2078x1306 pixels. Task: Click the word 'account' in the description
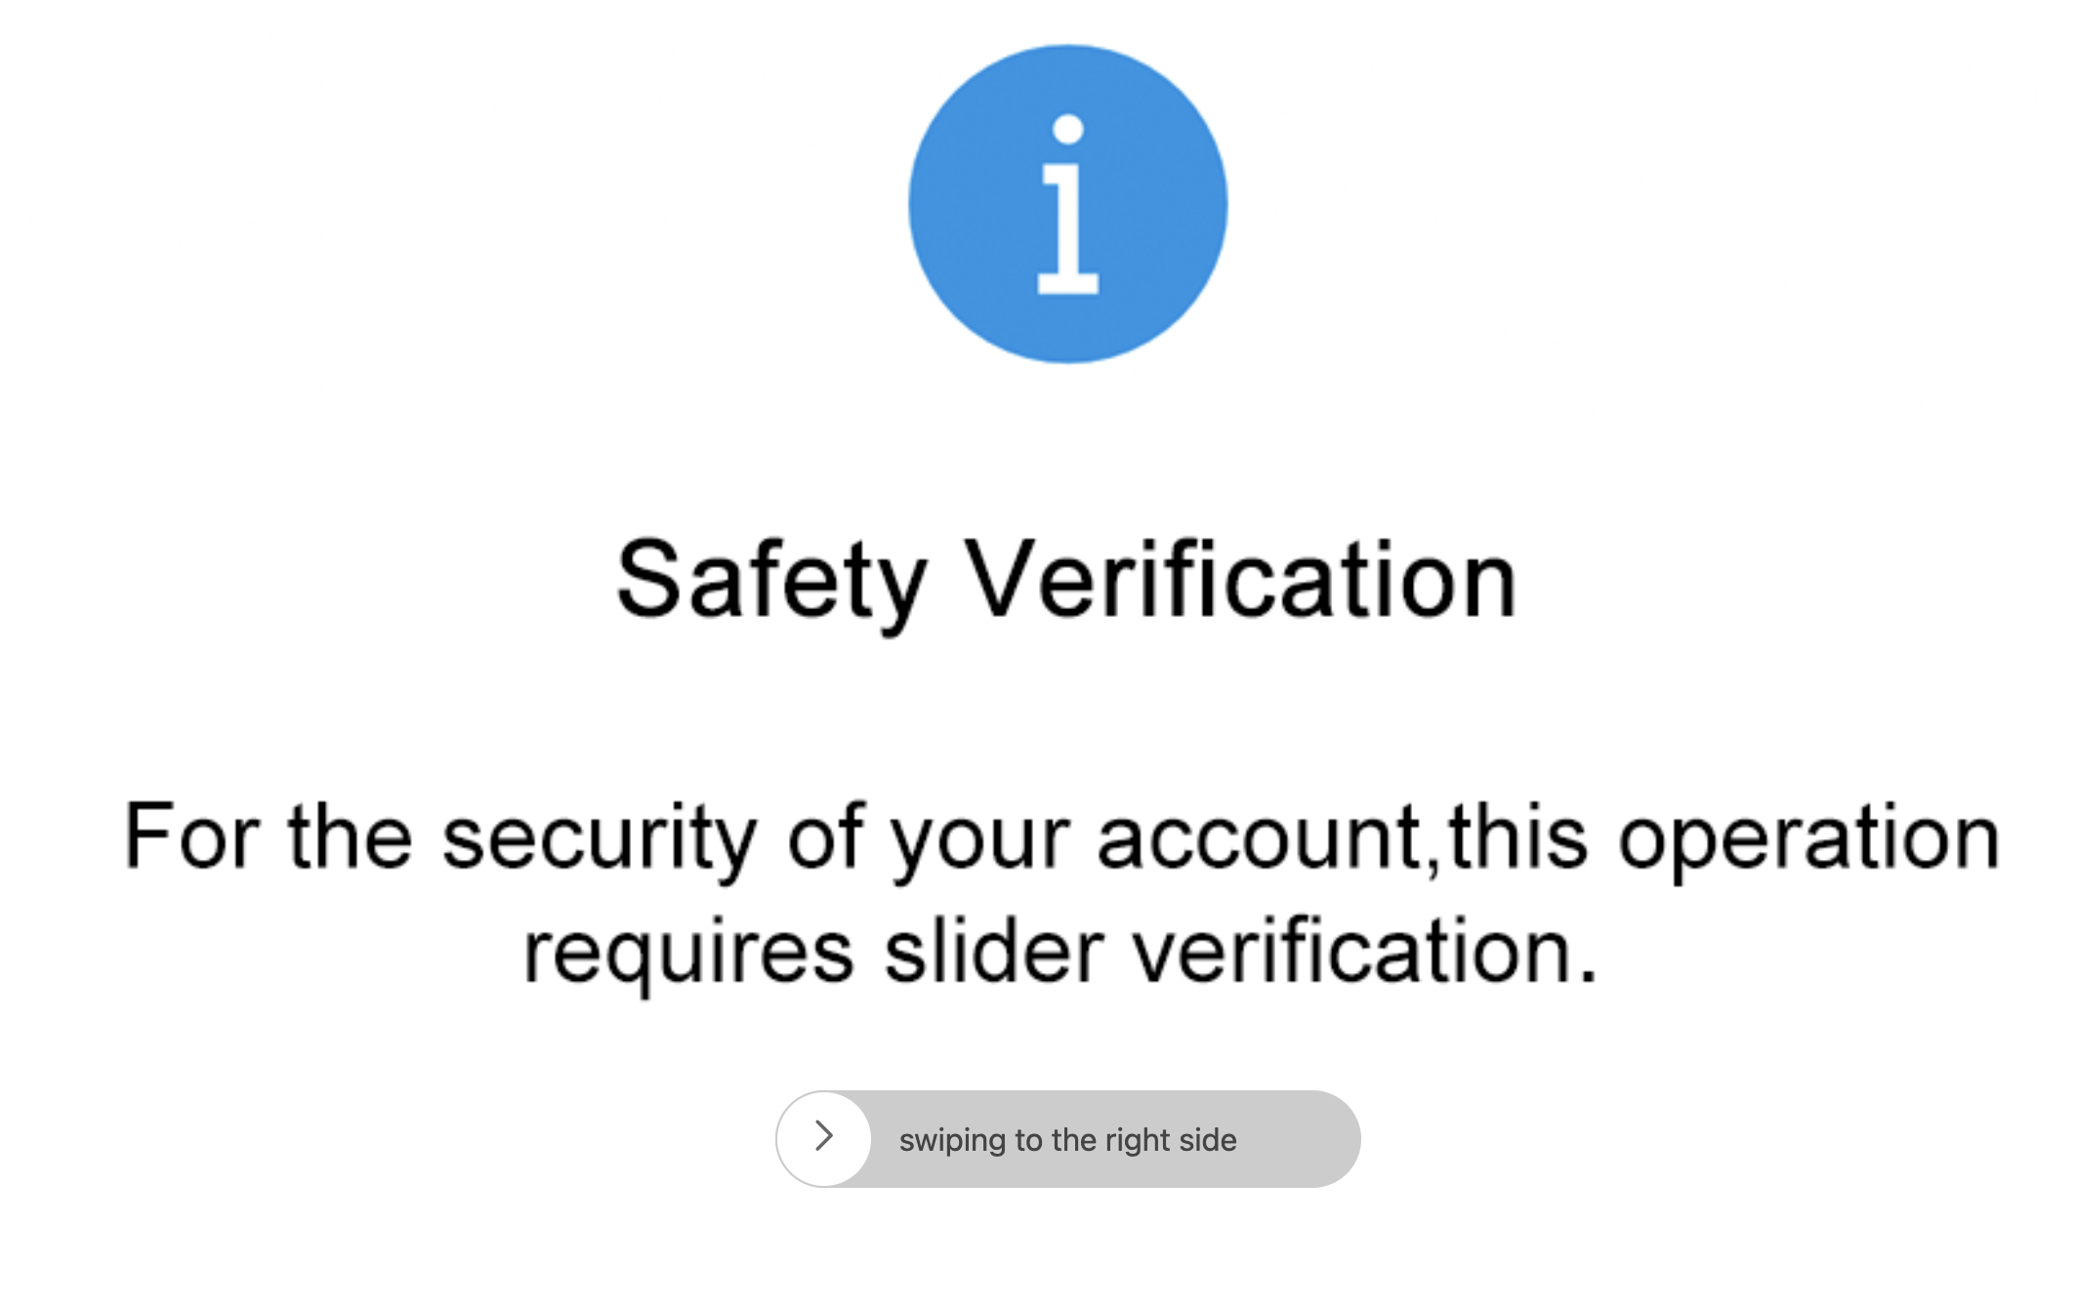[1260, 837]
